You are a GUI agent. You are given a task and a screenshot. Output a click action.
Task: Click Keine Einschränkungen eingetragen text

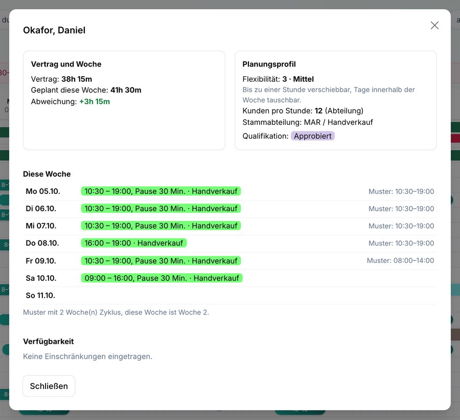click(x=88, y=357)
